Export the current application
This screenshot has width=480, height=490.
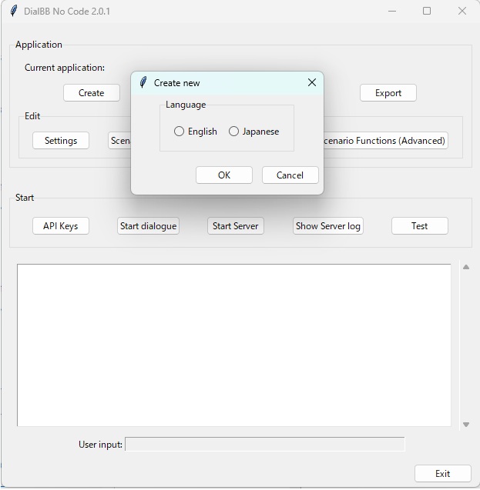point(388,93)
